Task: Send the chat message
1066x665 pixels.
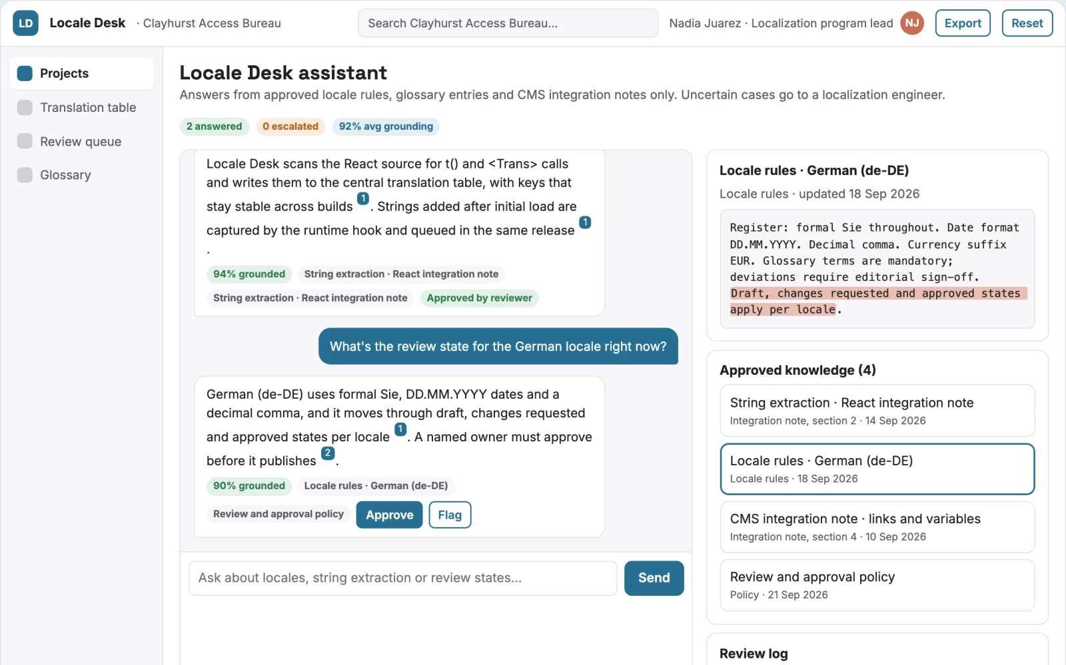Action: tap(654, 578)
